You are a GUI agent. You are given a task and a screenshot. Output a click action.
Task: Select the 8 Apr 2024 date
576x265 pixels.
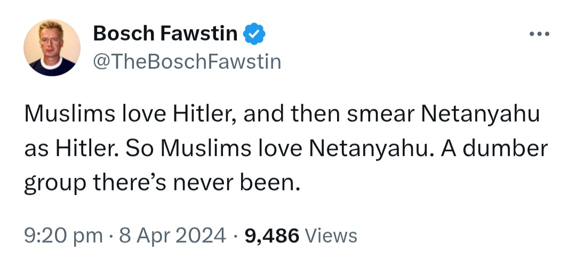pos(173,236)
